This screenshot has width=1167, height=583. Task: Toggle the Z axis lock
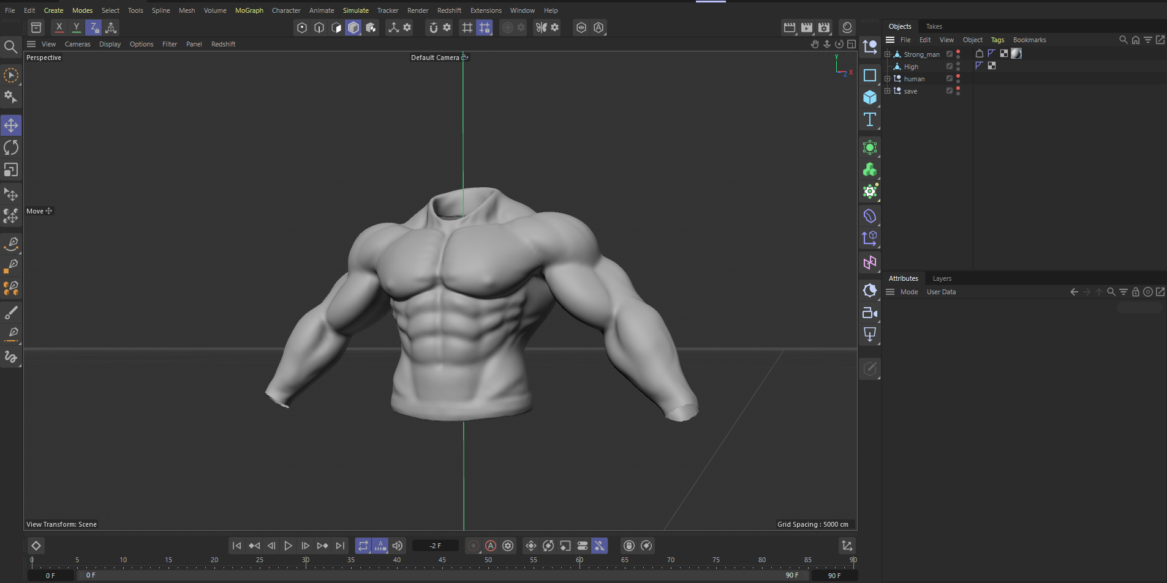pyautogui.click(x=93, y=28)
